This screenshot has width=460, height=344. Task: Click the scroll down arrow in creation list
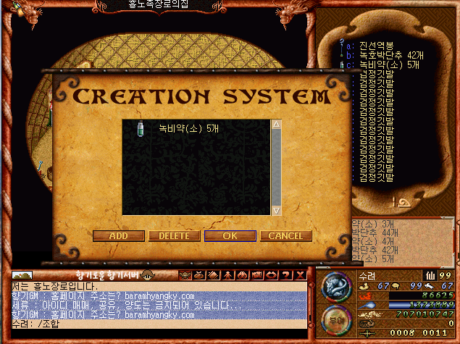(x=275, y=210)
